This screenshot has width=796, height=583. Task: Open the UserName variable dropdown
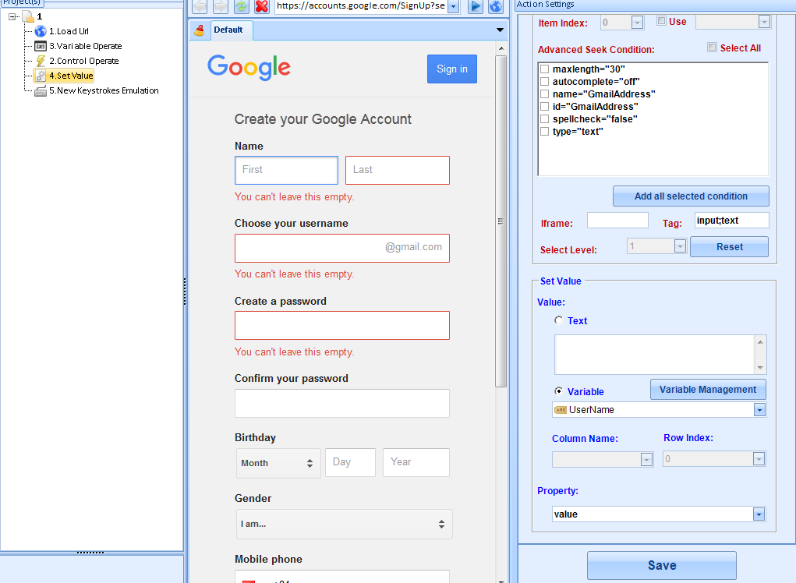pyautogui.click(x=759, y=410)
